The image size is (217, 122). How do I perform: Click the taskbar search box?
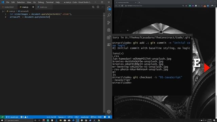(x=19, y=120)
